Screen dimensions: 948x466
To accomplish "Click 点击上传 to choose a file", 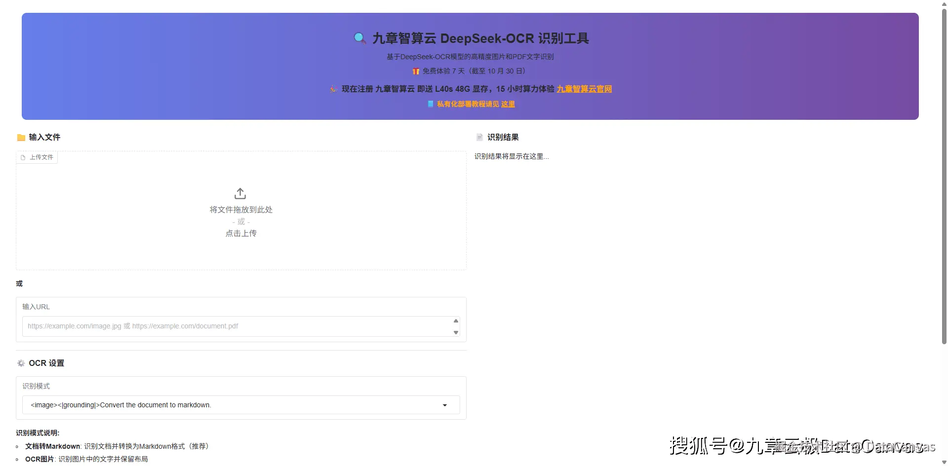I will tap(241, 233).
